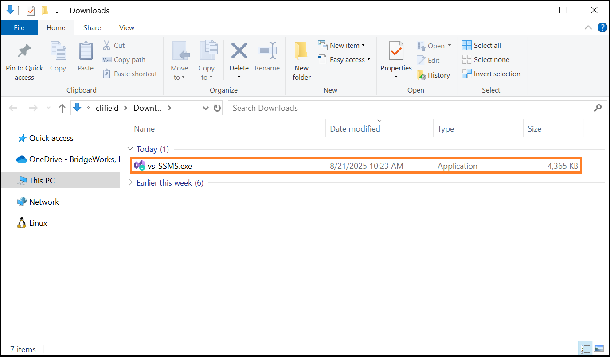Screen dimensions: 610x357
Task: Click the Paste icon in the ribbon
Action: coord(85,58)
